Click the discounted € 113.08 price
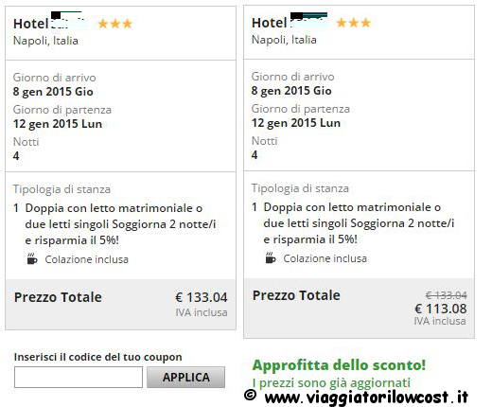The image size is (492, 407). click(x=441, y=309)
